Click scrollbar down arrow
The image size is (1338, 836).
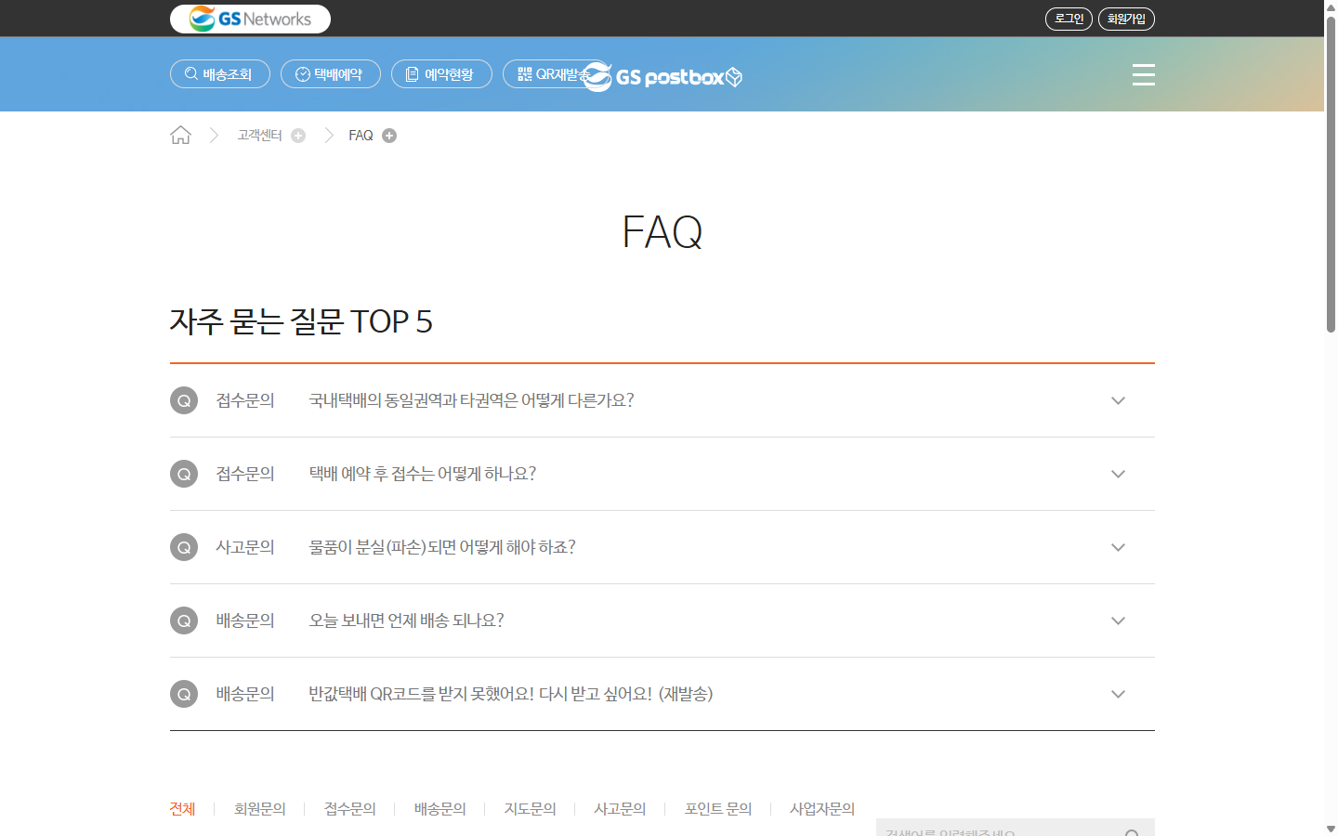pyautogui.click(x=1331, y=829)
